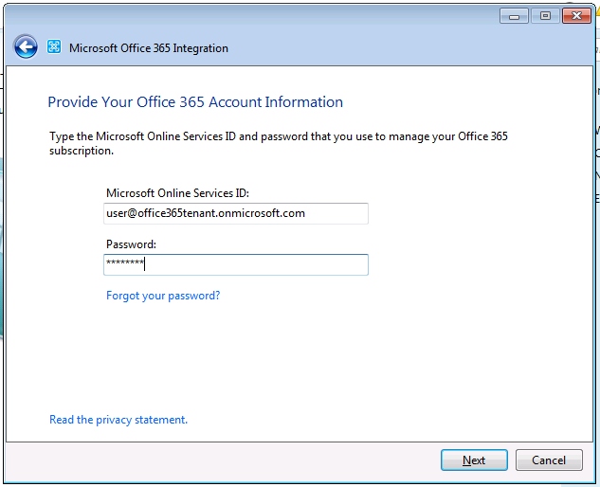
Task: Click the Office 365 Integration wizard icon
Action: (x=54, y=47)
